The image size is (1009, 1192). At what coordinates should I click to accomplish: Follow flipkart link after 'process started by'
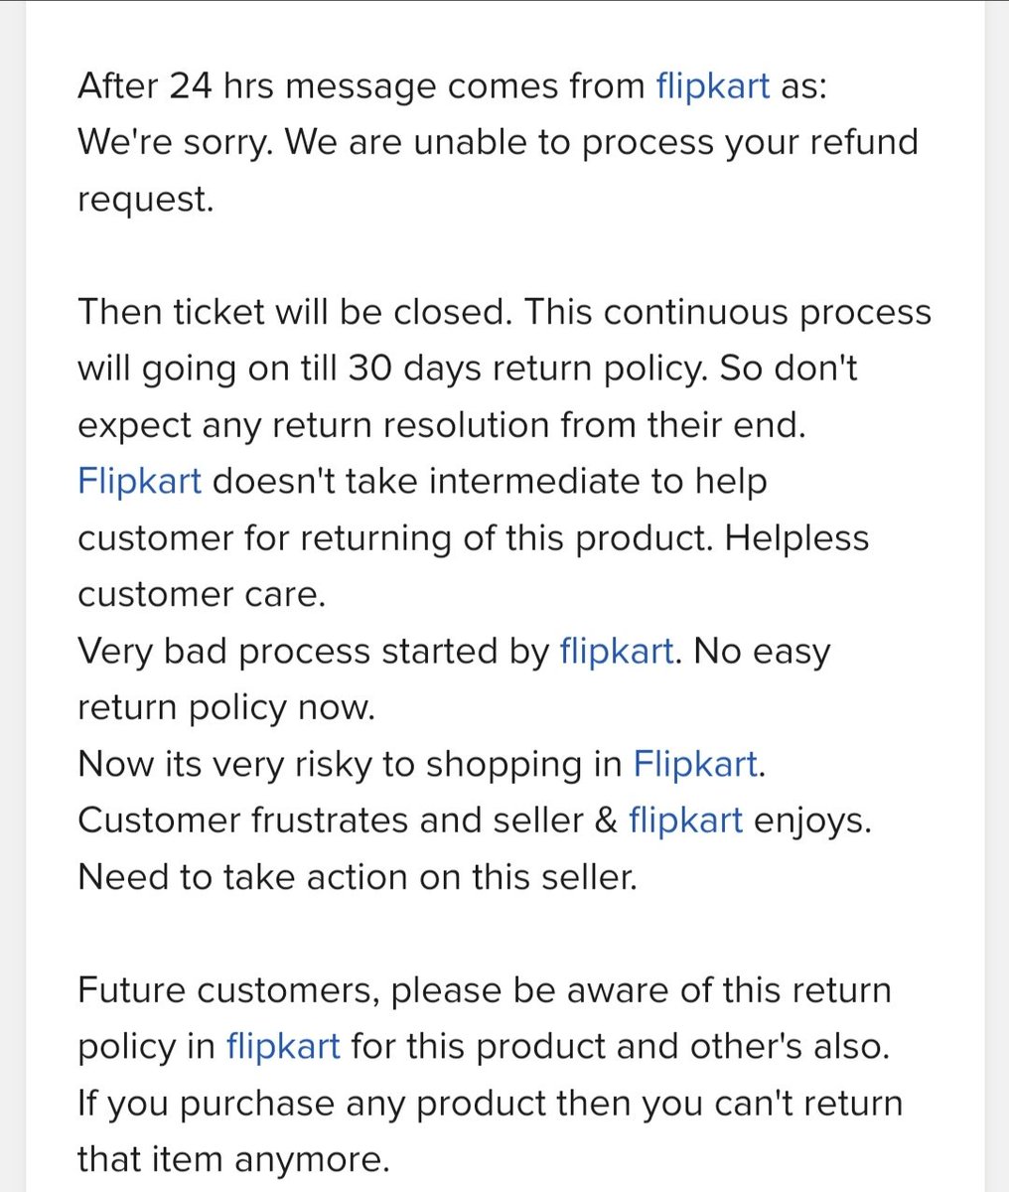pos(617,652)
